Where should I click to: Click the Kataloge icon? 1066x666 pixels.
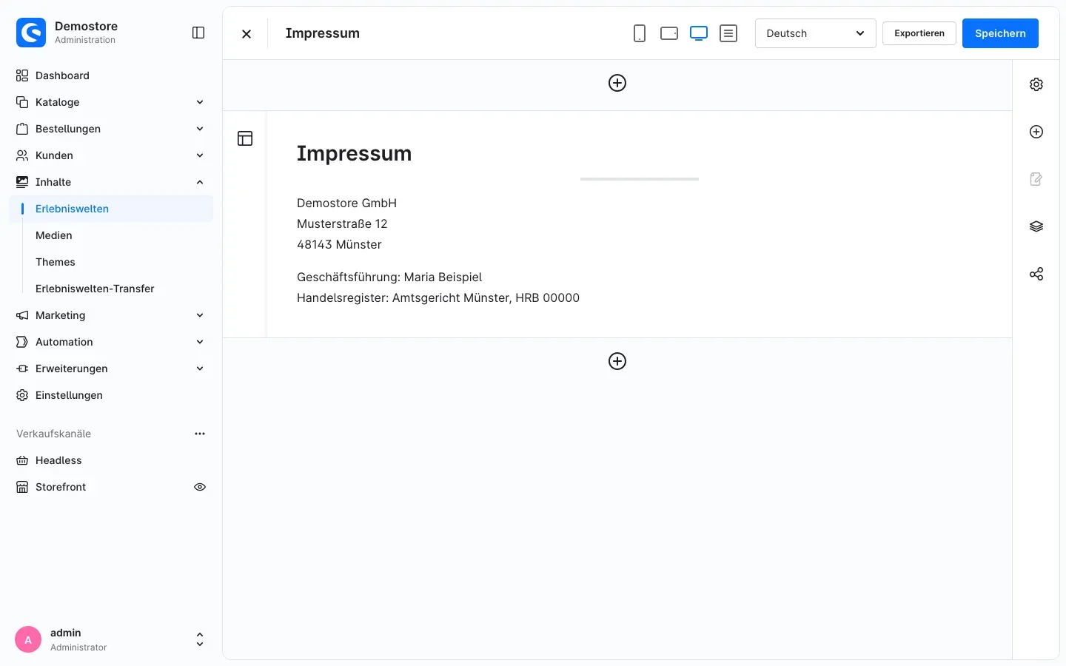tap(22, 102)
